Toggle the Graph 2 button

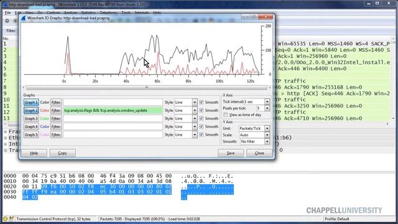tap(31, 111)
